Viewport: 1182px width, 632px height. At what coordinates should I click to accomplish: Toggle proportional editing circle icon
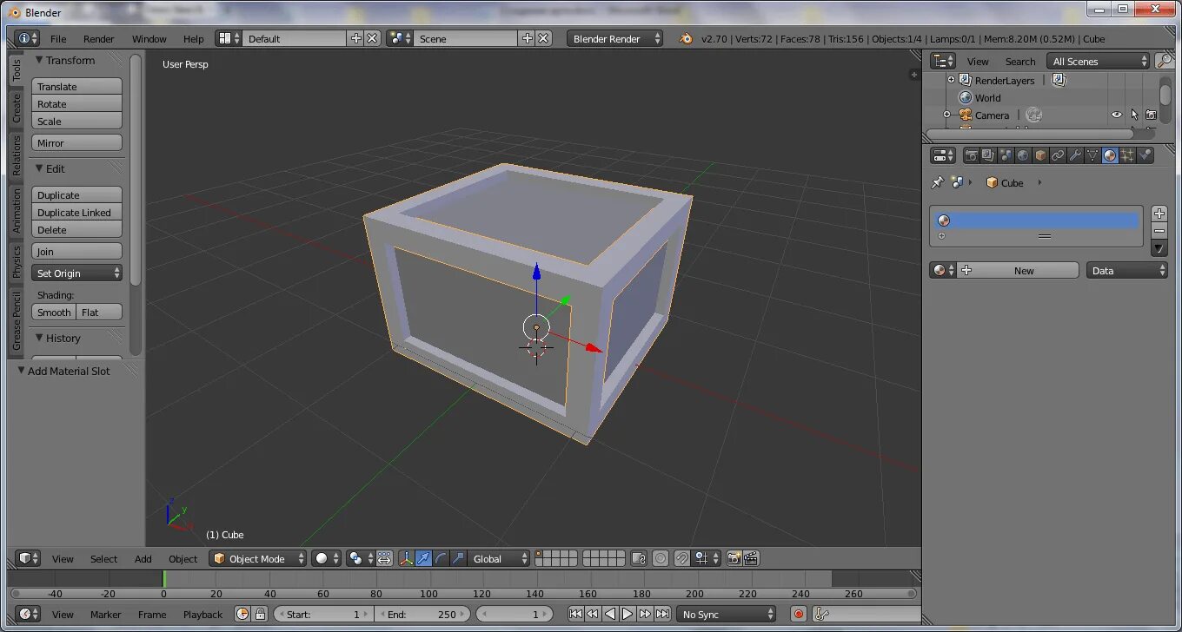(x=661, y=558)
